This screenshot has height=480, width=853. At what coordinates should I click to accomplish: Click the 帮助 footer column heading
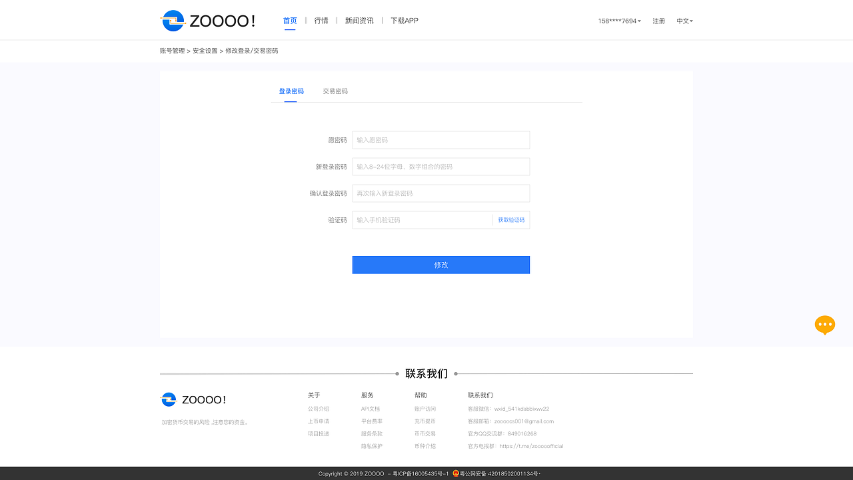(x=421, y=395)
